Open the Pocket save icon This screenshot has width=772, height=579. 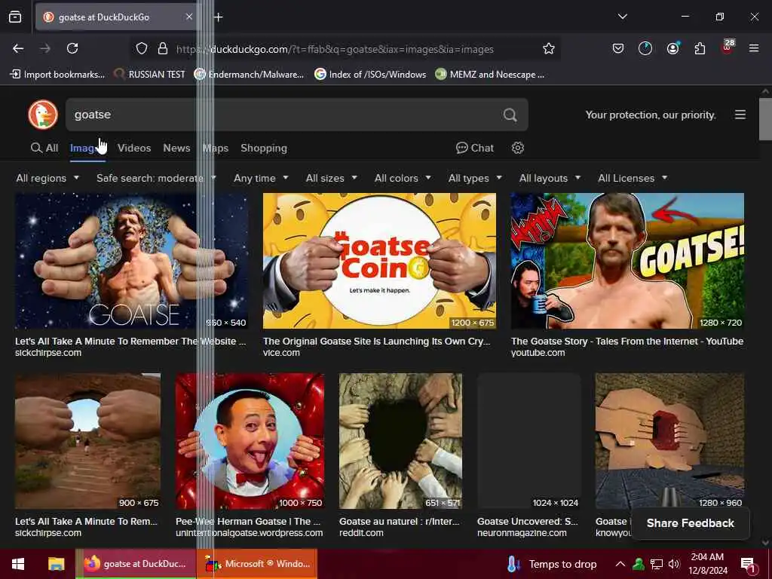(618, 48)
